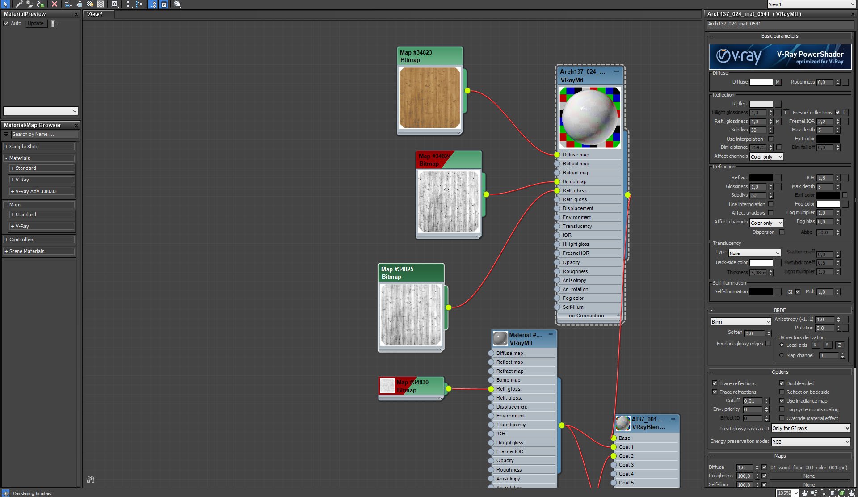Activate the Select tool arrow icon
The image size is (858, 497).
coord(6,4)
